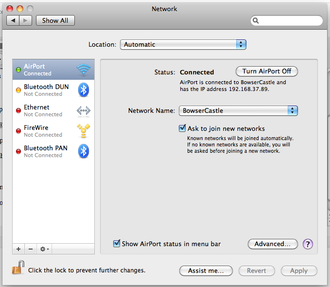Click the Bluetooth DUN Bluetooth icon
Viewport: 330px width, 287px height.
click(84, 90)
